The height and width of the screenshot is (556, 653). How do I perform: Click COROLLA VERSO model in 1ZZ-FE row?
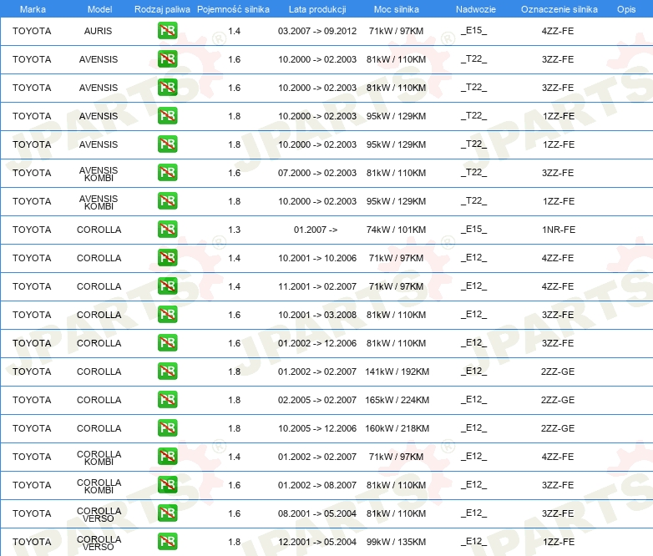click(x=99, y=543)
